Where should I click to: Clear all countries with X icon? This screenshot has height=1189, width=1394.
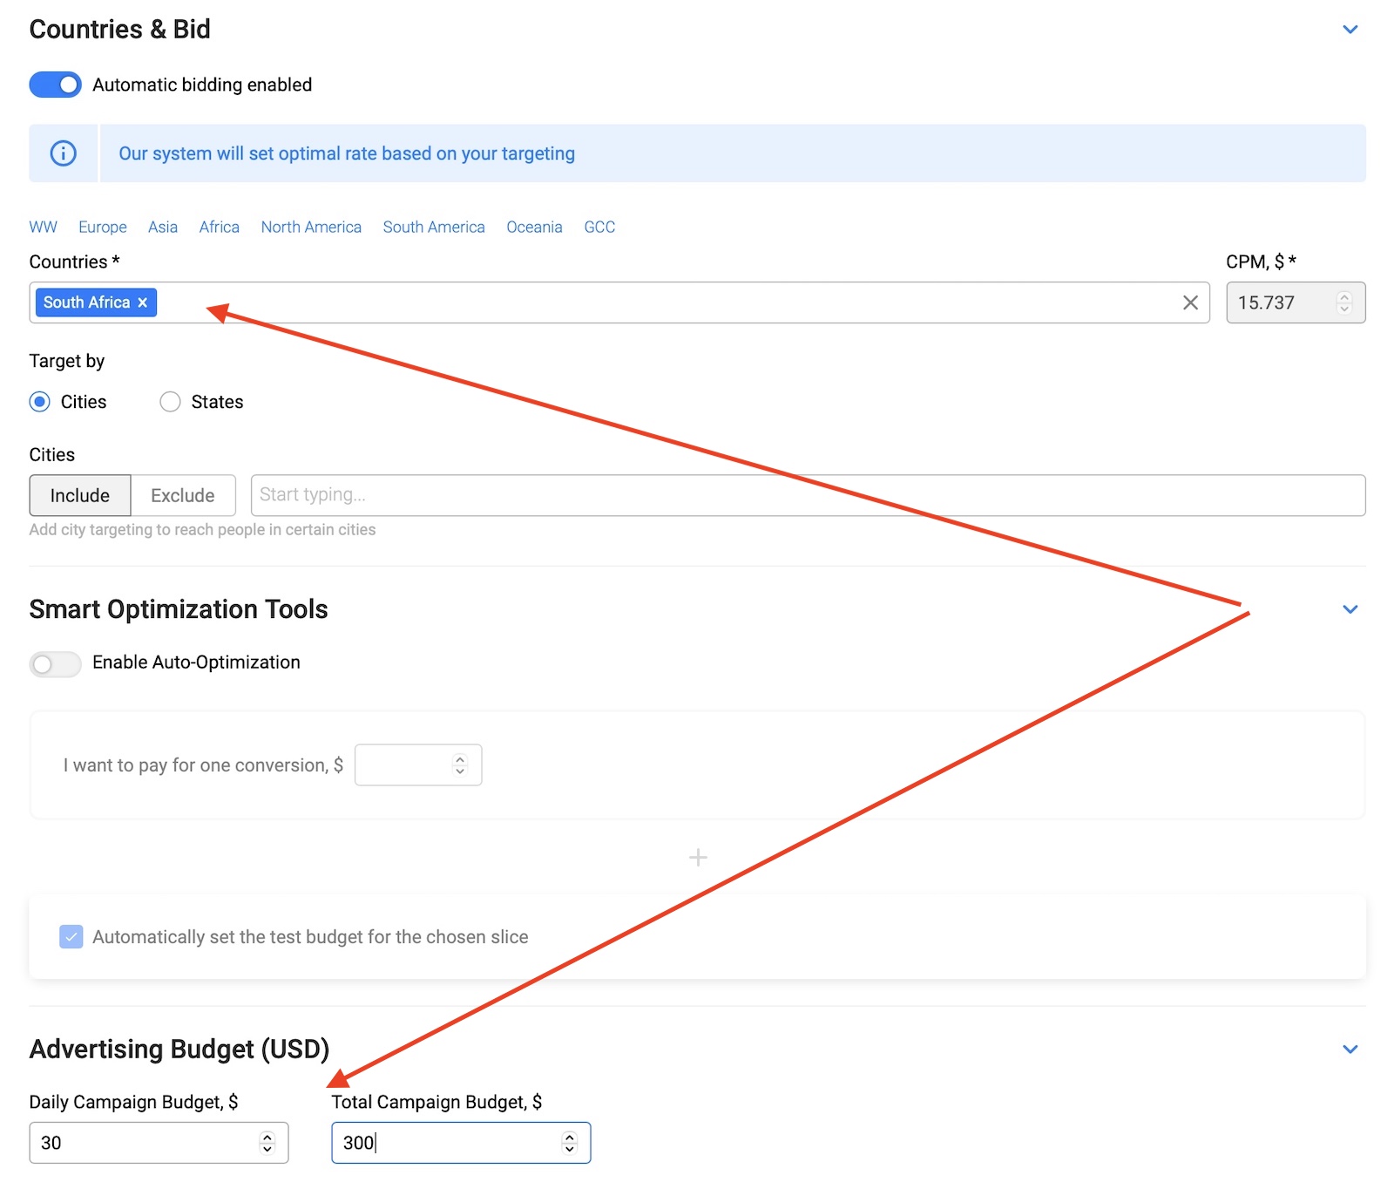point(1190,302)
